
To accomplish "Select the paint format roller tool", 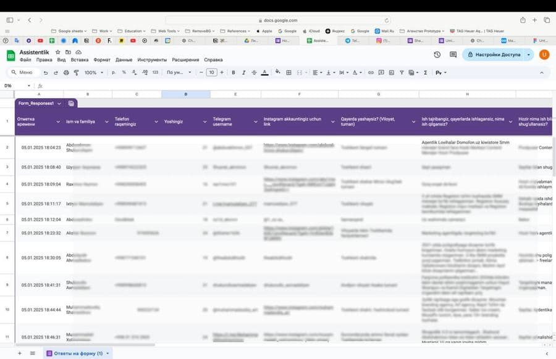I will pyautogui.click(x=76, y=73).
